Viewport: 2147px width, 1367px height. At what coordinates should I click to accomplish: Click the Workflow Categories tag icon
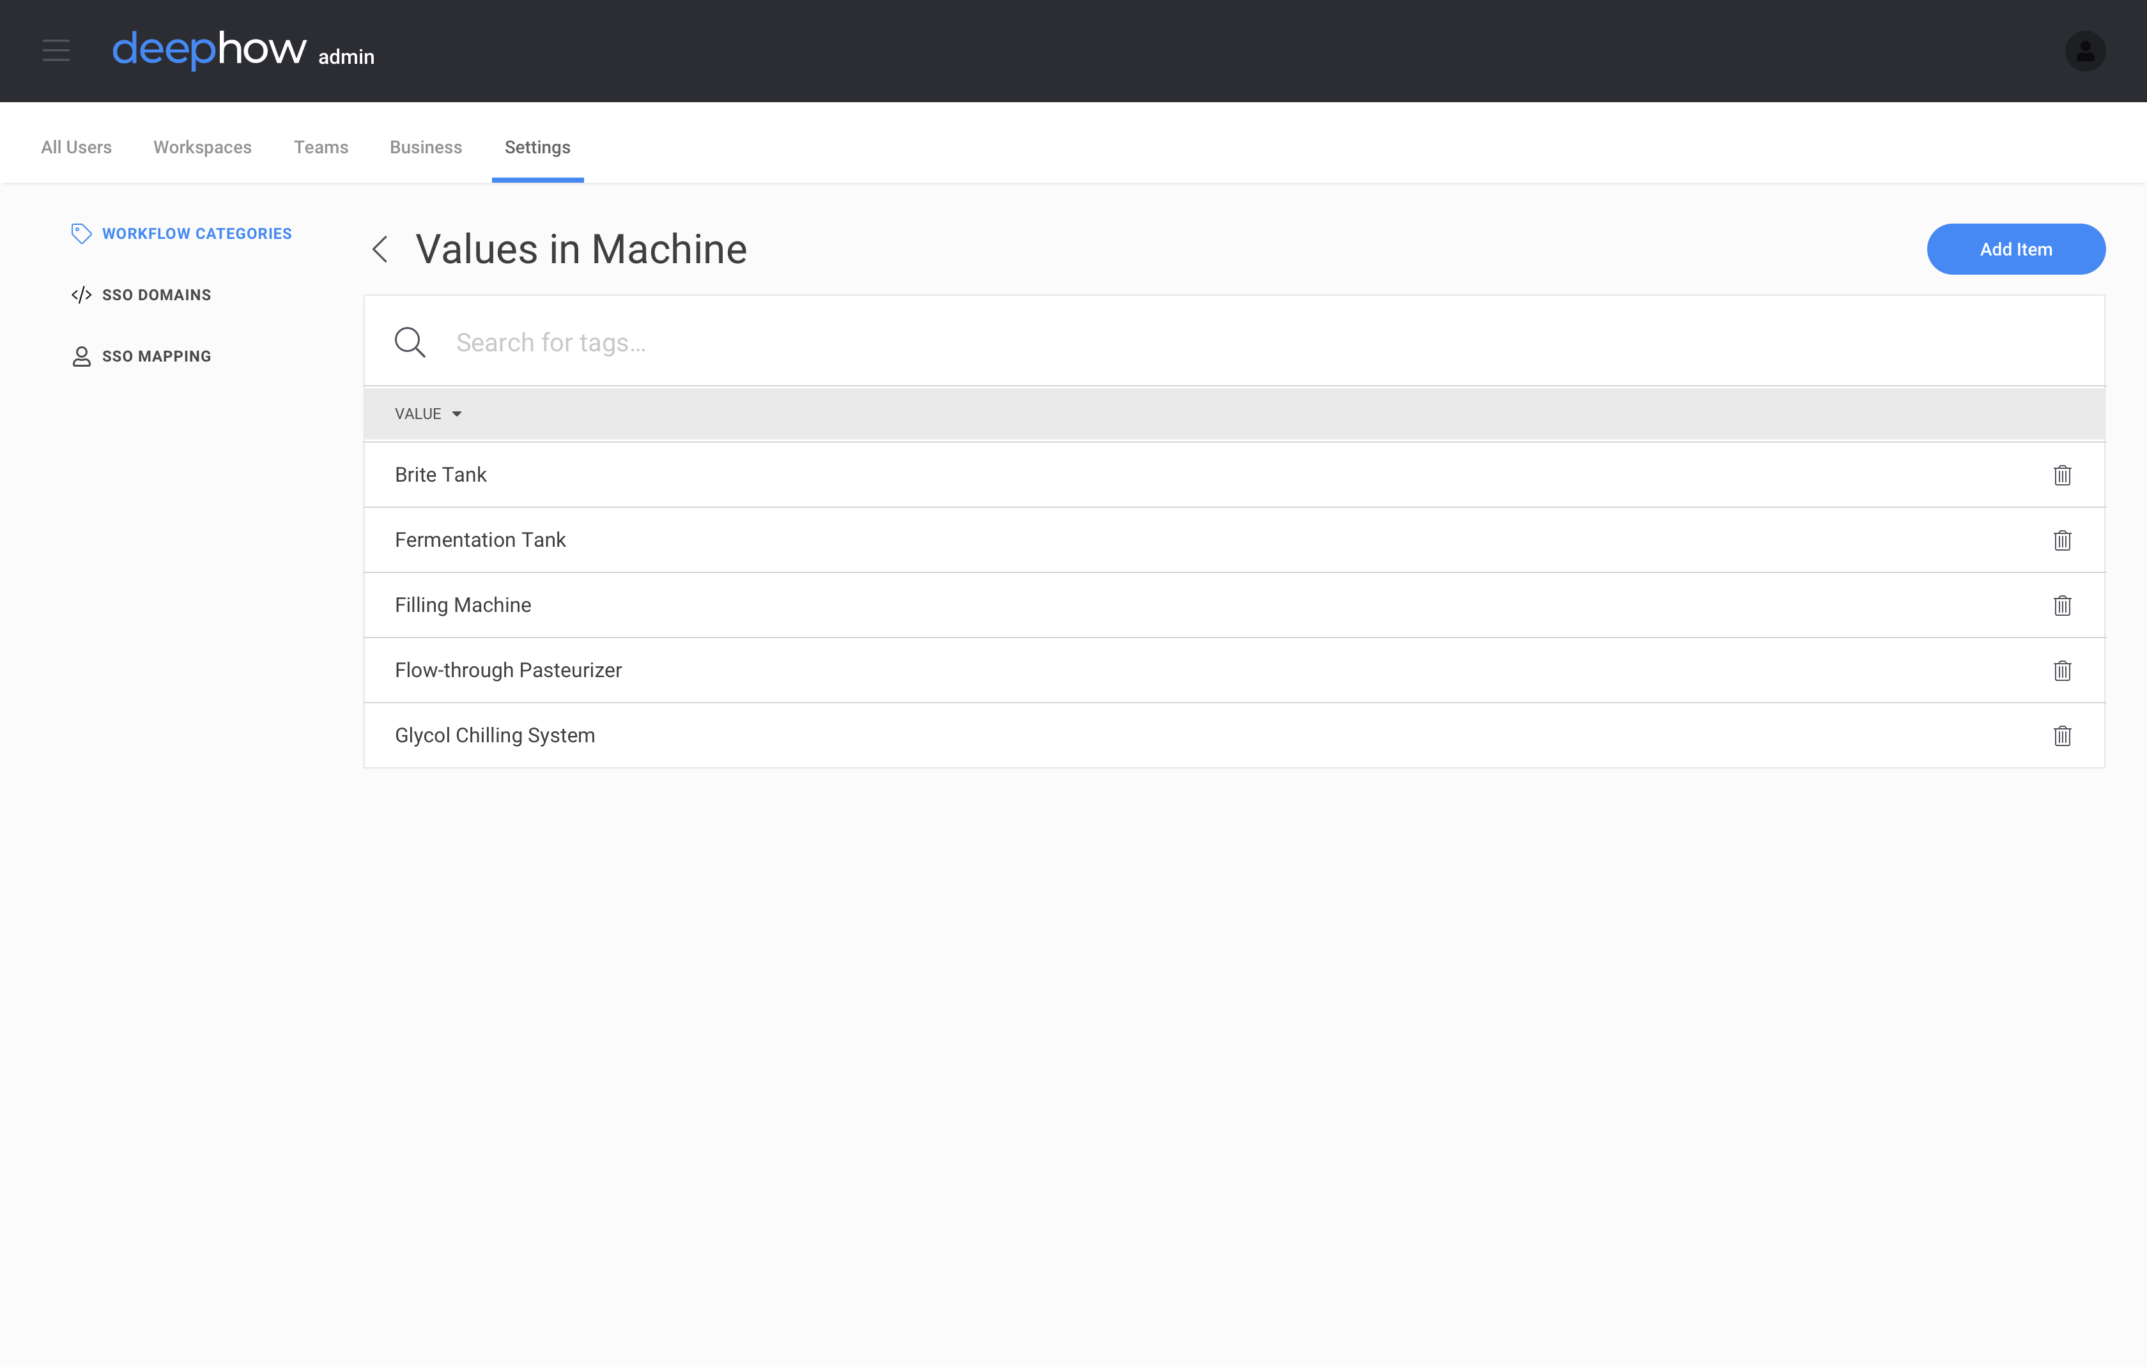pos(81,234)
